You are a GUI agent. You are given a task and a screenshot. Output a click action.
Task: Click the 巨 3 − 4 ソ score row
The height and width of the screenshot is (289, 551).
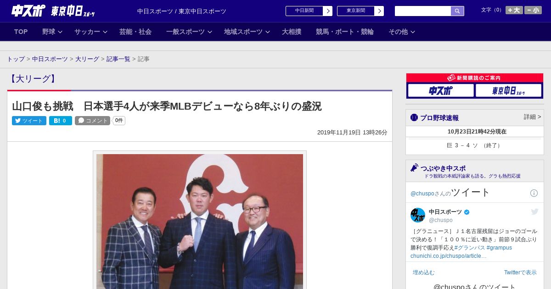click(x=474, y=145)
